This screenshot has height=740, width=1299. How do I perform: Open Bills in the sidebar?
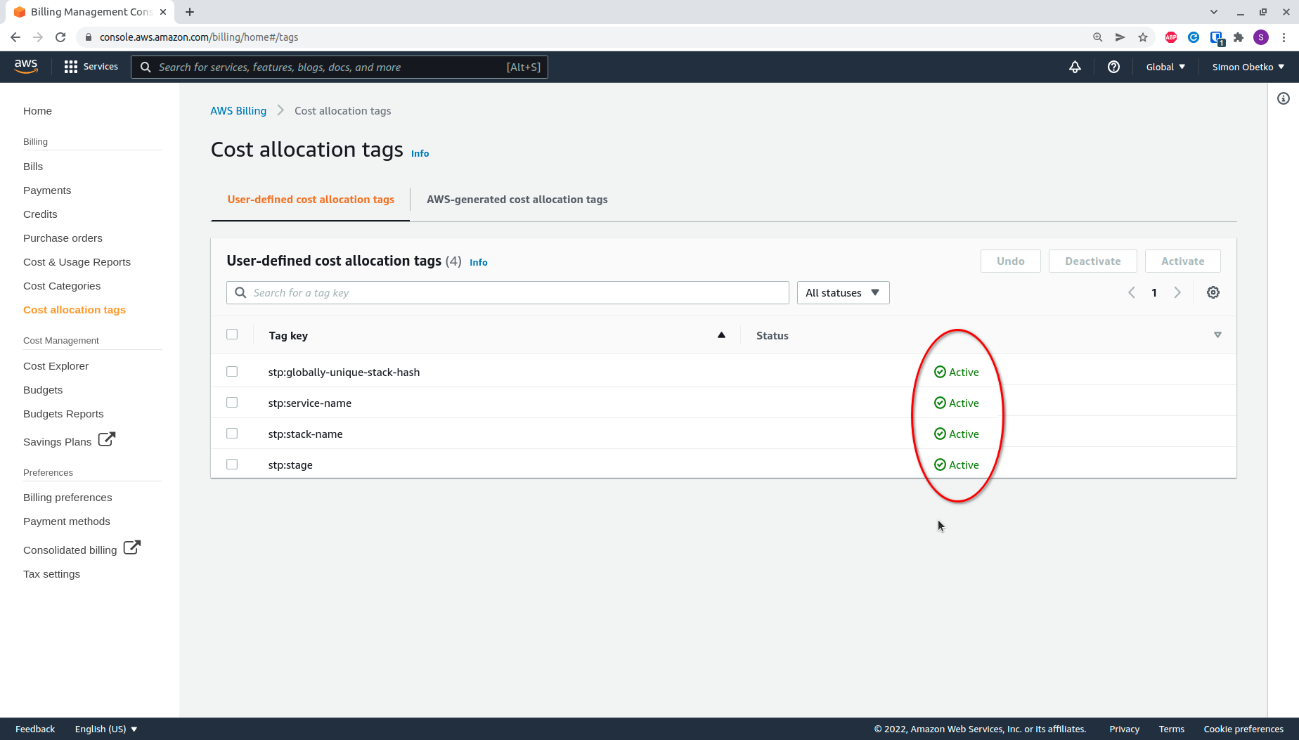click(33, 167)
